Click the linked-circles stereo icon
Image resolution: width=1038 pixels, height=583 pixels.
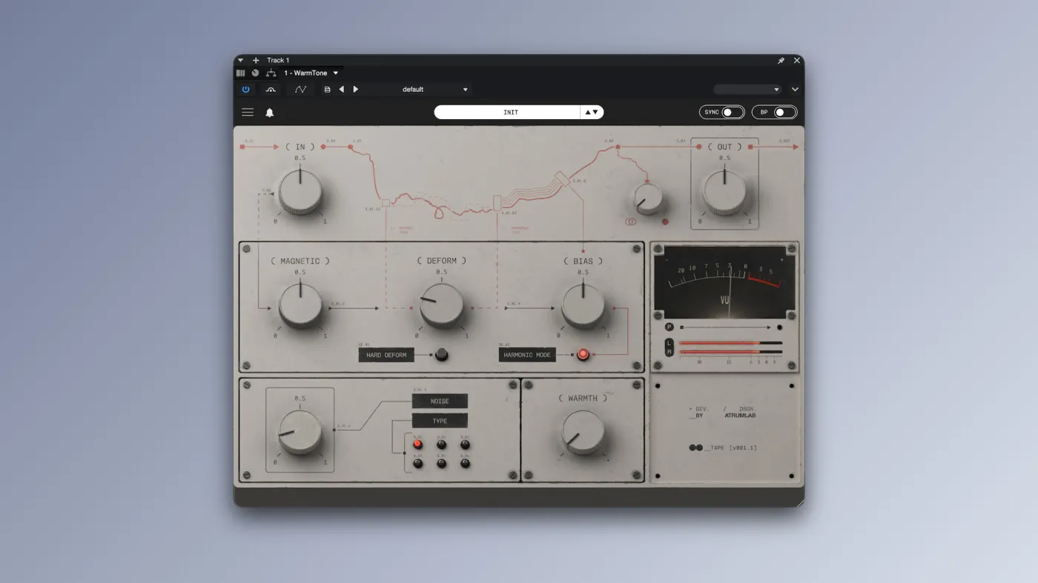pos(630,221)
